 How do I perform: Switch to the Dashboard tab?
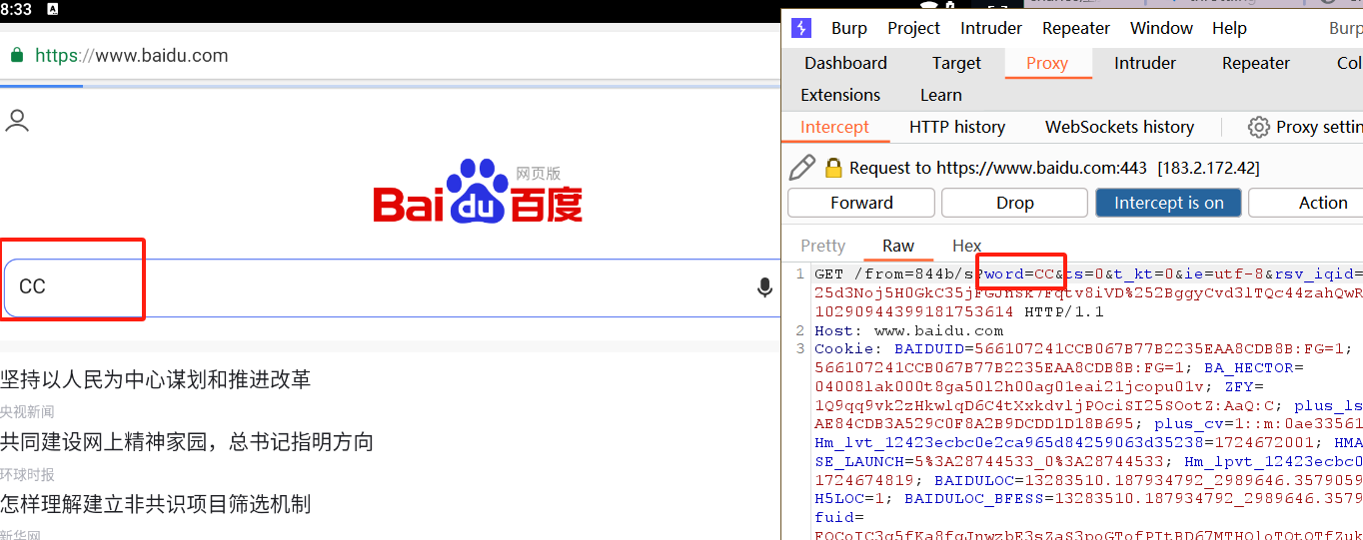coord(845,63)
